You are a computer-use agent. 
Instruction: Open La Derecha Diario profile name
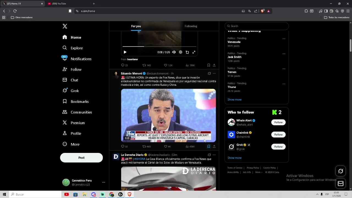[132, 155]
